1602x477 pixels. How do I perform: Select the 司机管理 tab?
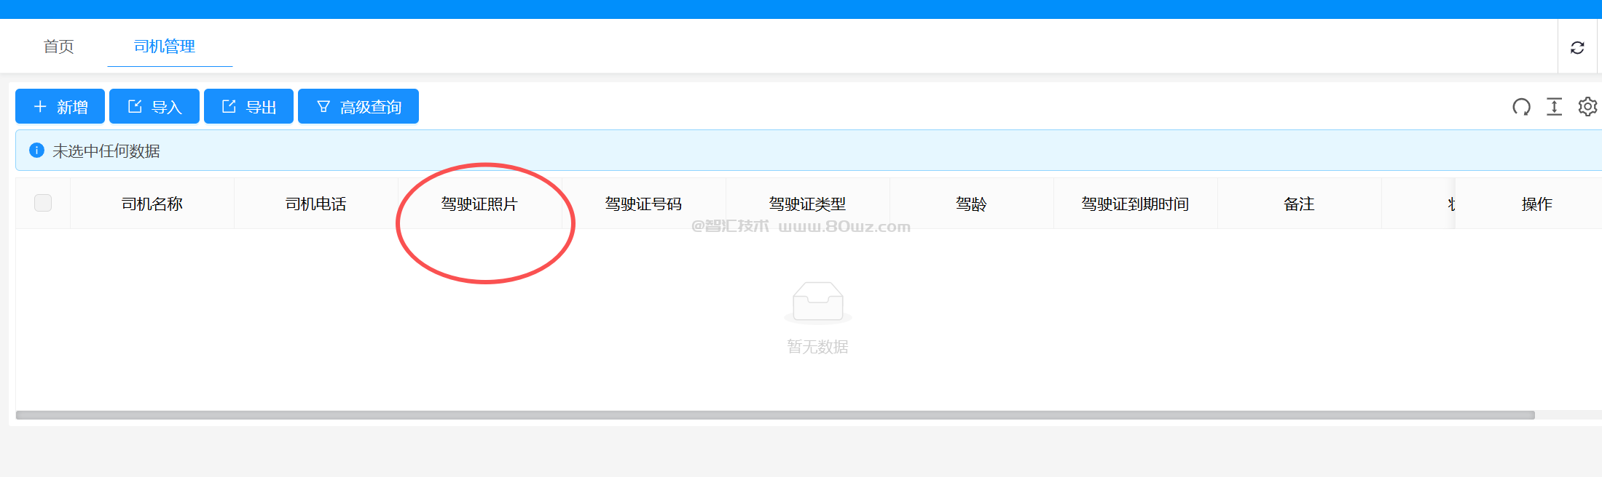coord(165,47)
